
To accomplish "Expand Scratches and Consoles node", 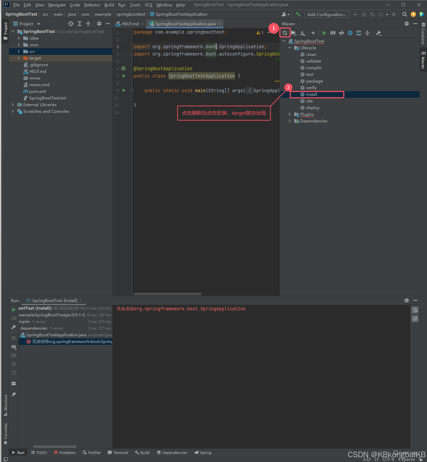I will pos(13,111).
